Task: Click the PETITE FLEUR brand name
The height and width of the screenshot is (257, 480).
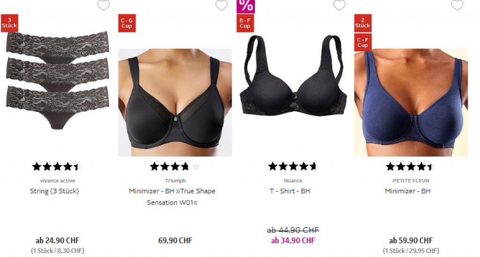Action: point(411,181)
